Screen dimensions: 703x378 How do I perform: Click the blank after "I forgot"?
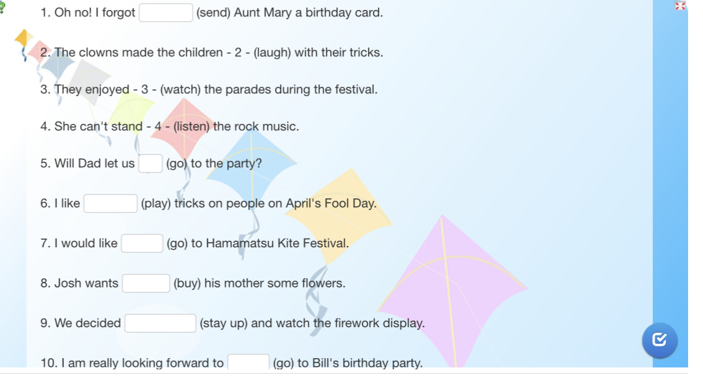tap(166, 13)
